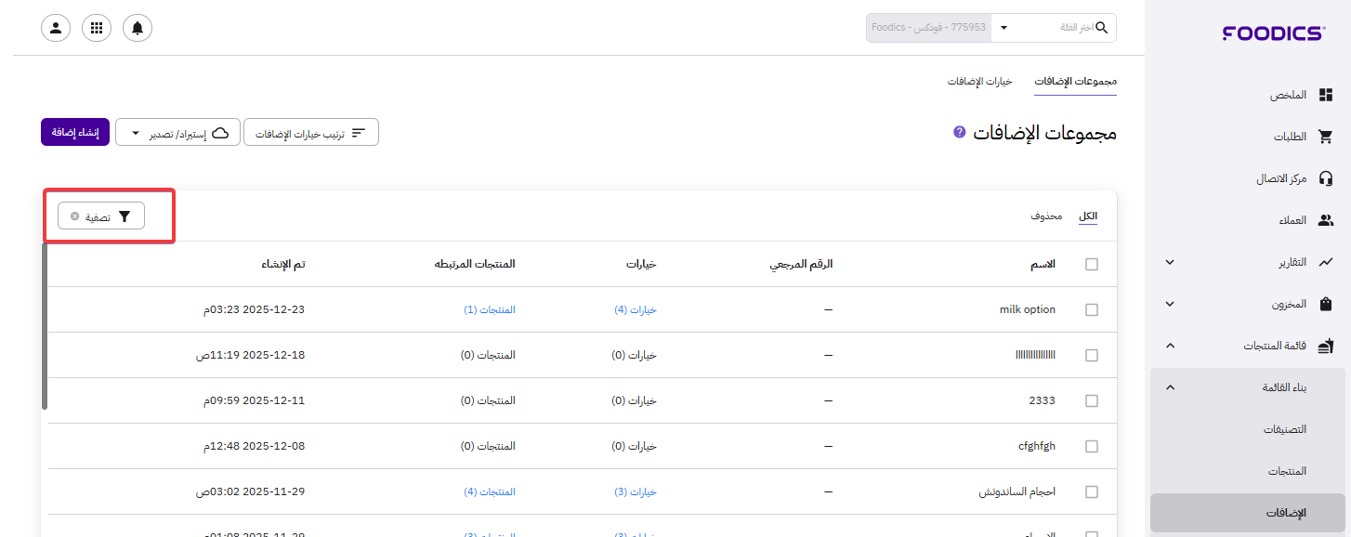Switch to the خيارات الإضافات tab
Viewport: 1351px width, 537px height.
(979, 82)
